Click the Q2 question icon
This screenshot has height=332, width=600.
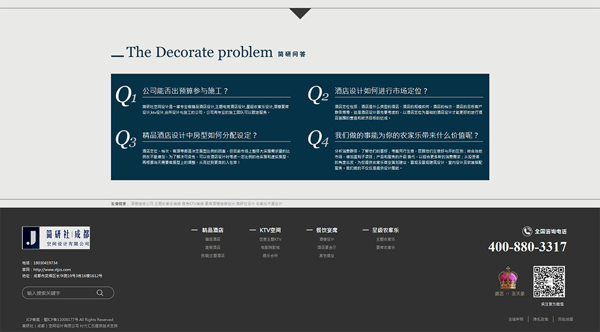[x=318, y=94]
